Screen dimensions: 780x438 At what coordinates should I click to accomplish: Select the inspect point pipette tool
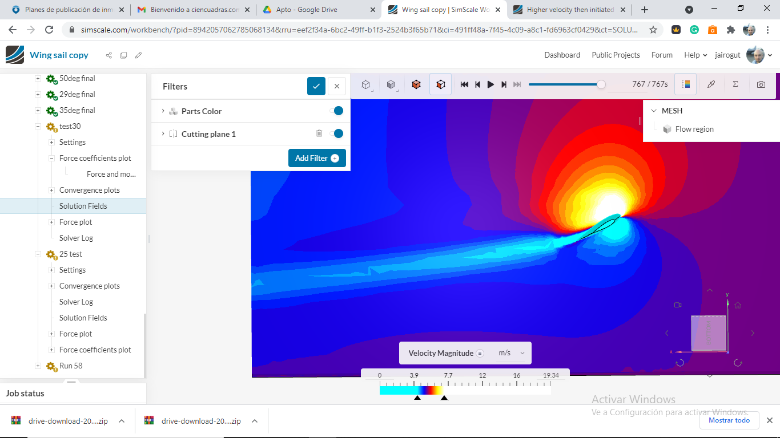tap(711, 84)
